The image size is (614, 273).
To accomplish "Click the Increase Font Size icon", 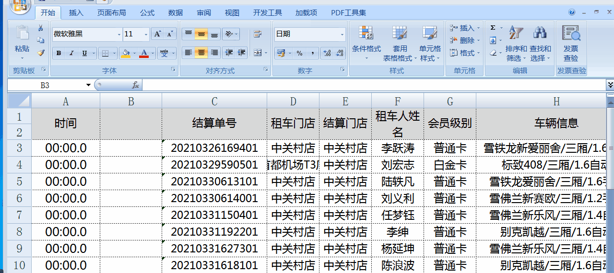I will (x=157, y=34).
